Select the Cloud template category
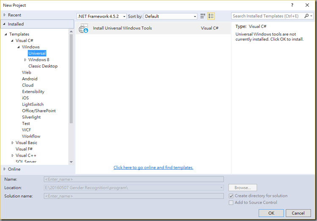The width and height of the screenshot is (317, 221). [x=28, y=85]
